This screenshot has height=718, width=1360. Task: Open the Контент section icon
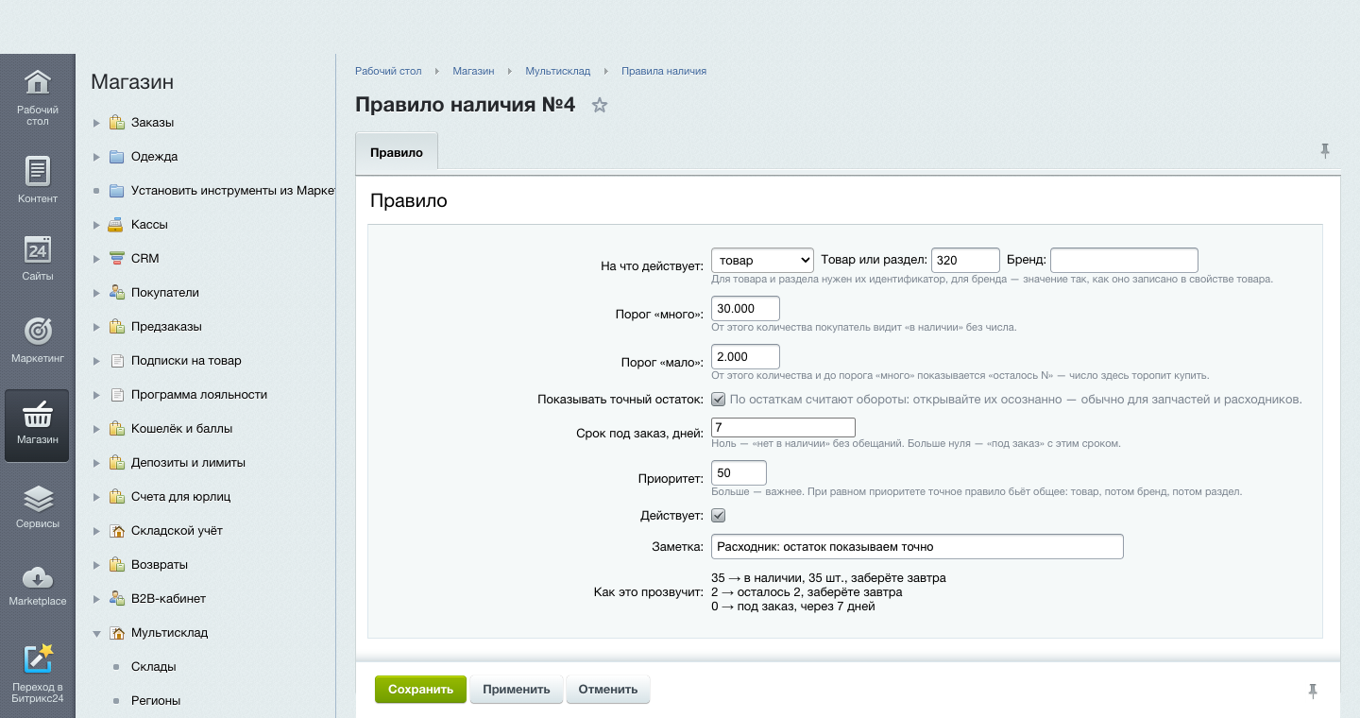(37, 171)
